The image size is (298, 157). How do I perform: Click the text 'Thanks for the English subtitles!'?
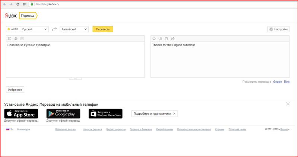tap(174, 45)
